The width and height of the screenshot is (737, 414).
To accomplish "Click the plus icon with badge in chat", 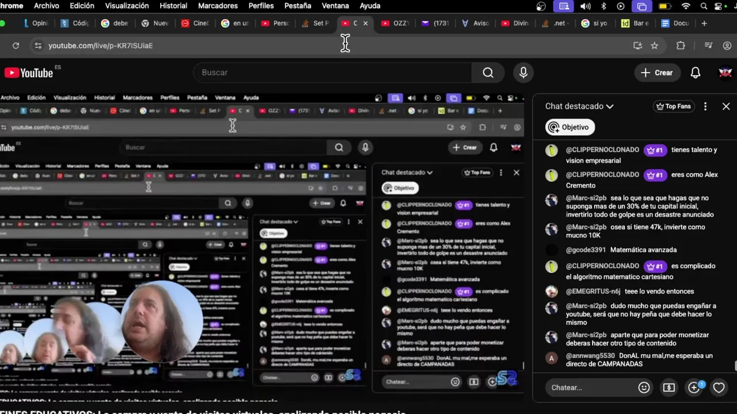I will click(x=694, y=388).
